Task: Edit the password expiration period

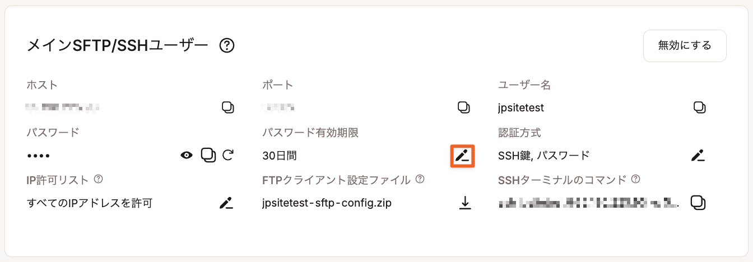Action: 462,156
